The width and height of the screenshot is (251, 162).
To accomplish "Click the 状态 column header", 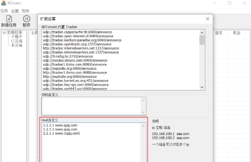I will (x=237, y=33).
